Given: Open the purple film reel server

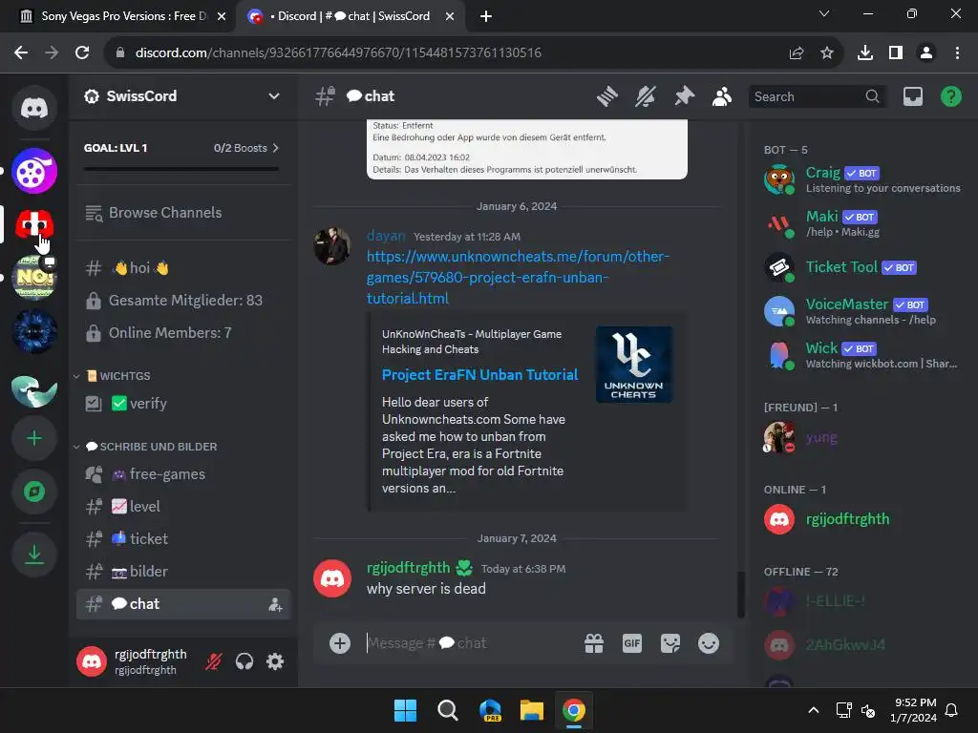Looking at the screenshot, I should tap(34, 171).
